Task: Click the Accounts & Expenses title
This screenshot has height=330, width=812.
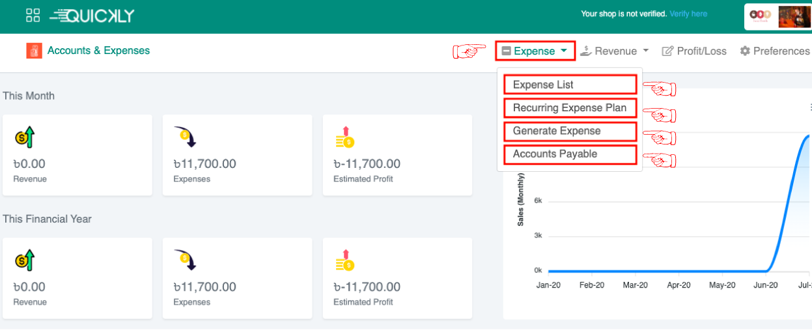Action: click(x=98, y=51)
